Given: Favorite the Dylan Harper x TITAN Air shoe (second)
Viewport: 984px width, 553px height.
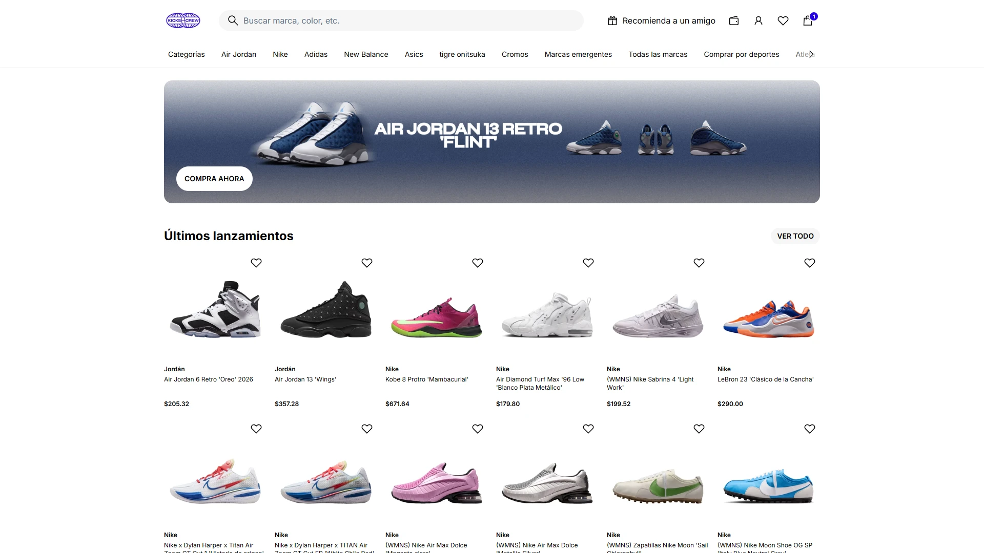Looking at the screenshot, I should pyautogui.click(x=367, y=429).
